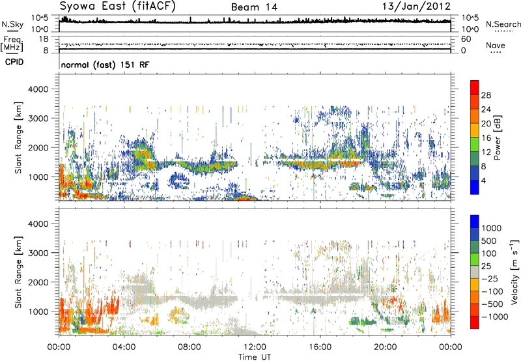Click the bright blue bottom segment of Power bar
This screenshot has height=361, width=521.
pyautogui.click(x=475, y=187)
